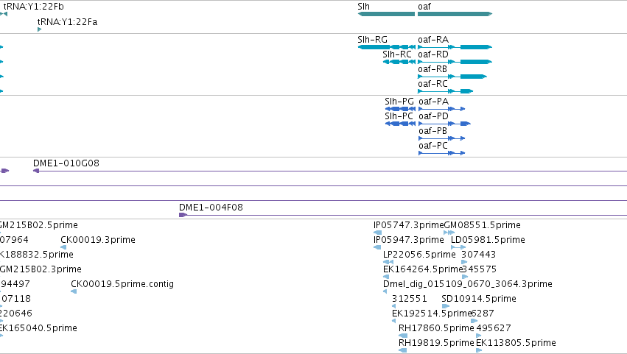Click the Dmel_dig_015109_0670_3064.3prime label
Screen dimensions: 627x354
coord(468,284)
